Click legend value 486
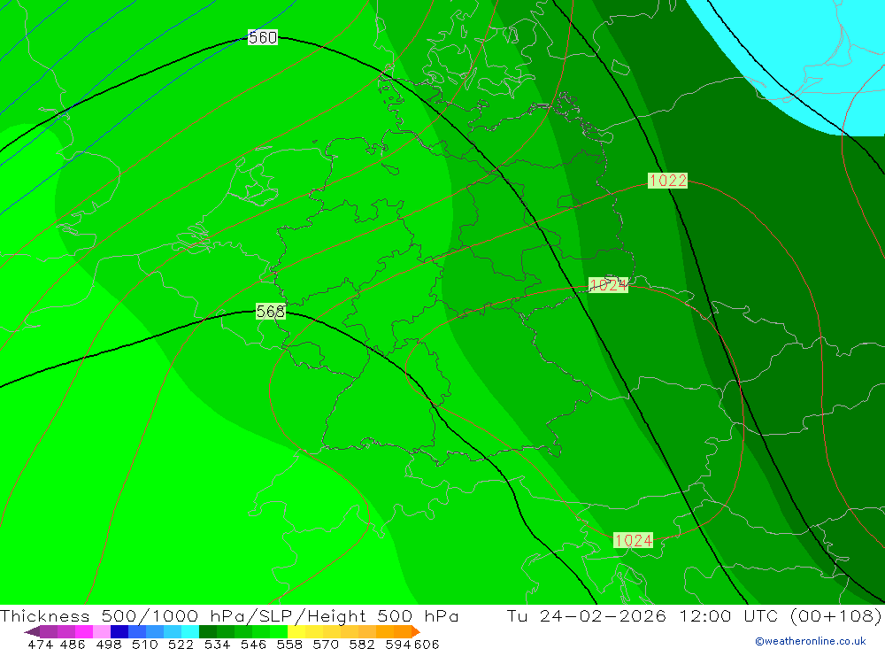The width and height of the screenshot is (885, 649). (73, 644)
